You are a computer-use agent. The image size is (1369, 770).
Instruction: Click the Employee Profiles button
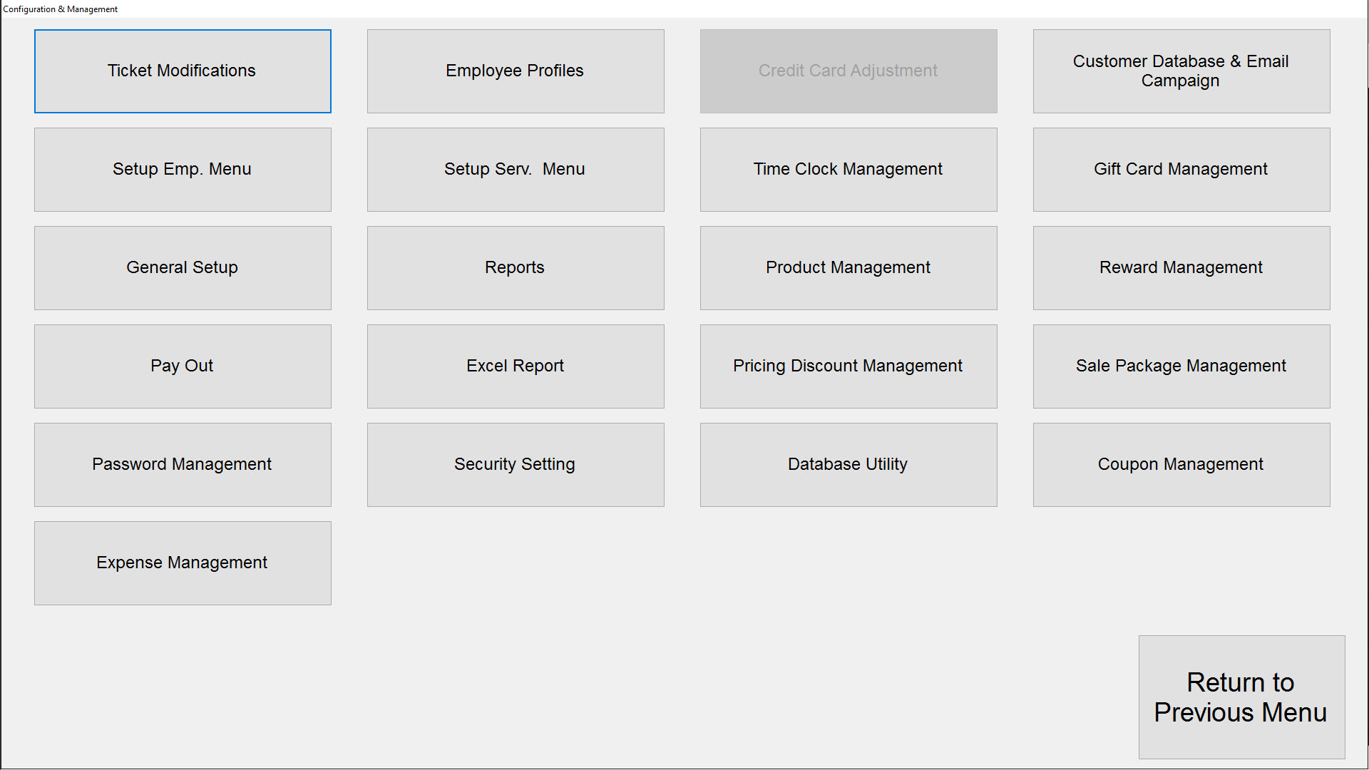point(516,71)
